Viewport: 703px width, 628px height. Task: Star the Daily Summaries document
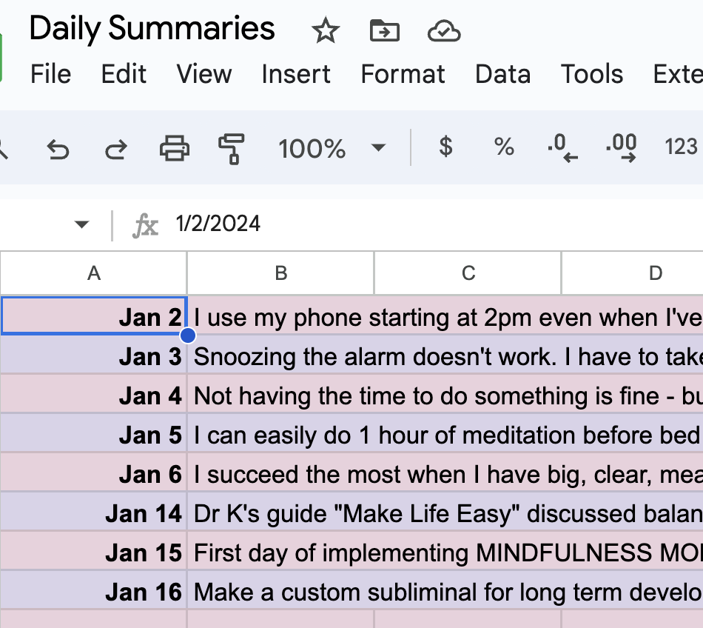pyautogui.click(x=325, y=31)
